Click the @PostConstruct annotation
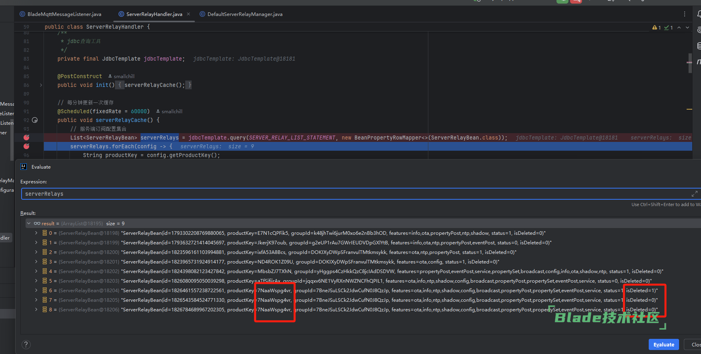This screenshot has height=354, width=701. pos(80,76)
